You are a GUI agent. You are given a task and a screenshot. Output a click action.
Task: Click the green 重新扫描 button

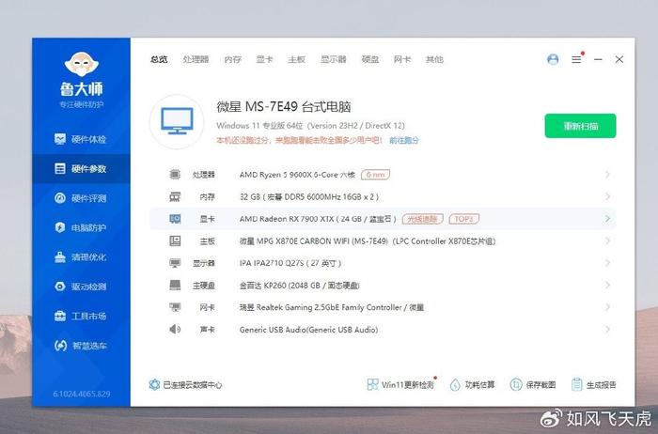point(580,126)
